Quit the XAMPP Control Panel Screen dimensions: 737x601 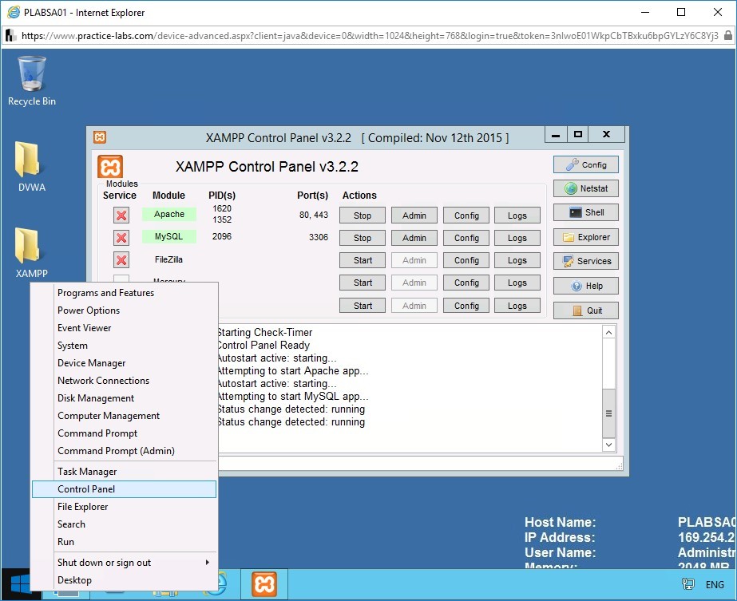tap(585, 310)
